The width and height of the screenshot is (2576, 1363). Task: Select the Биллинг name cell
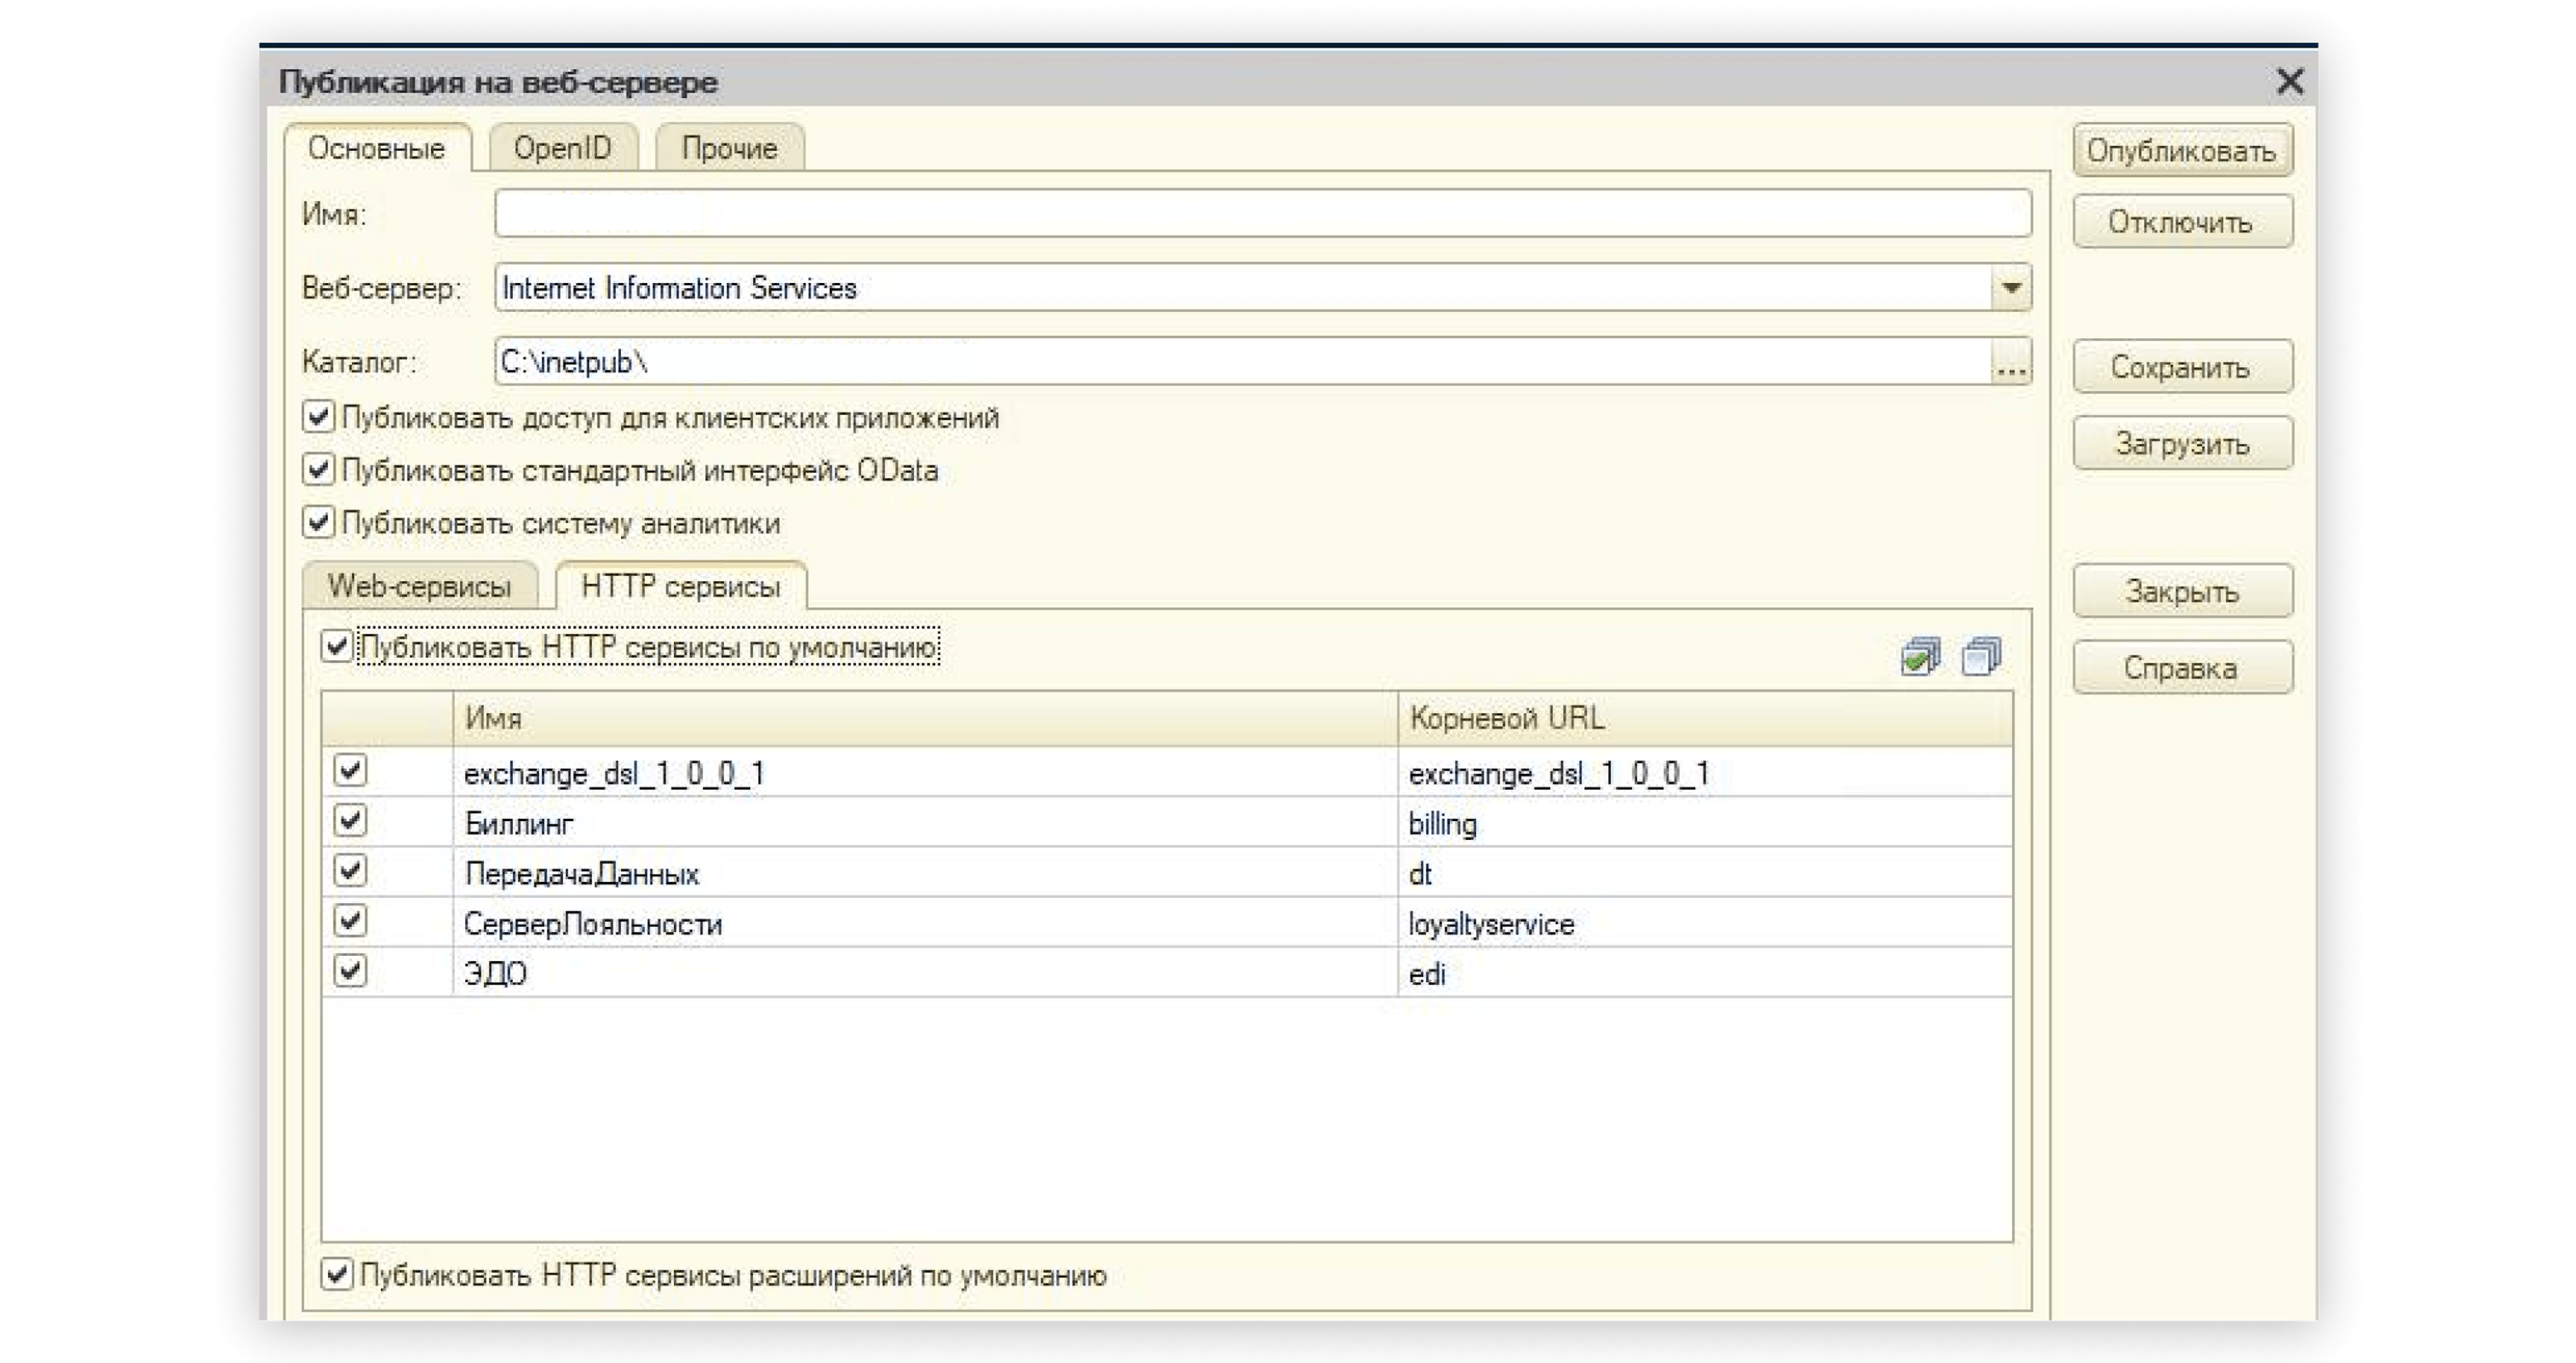(x=925, y=823)
